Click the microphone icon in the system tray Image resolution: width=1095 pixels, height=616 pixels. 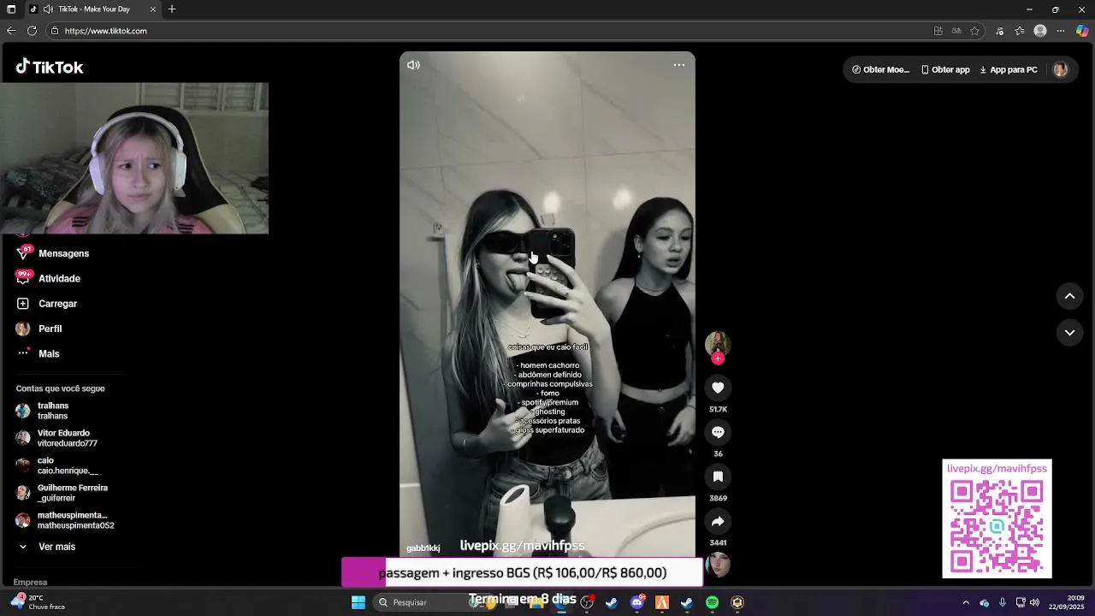(x=1003, y=602)
